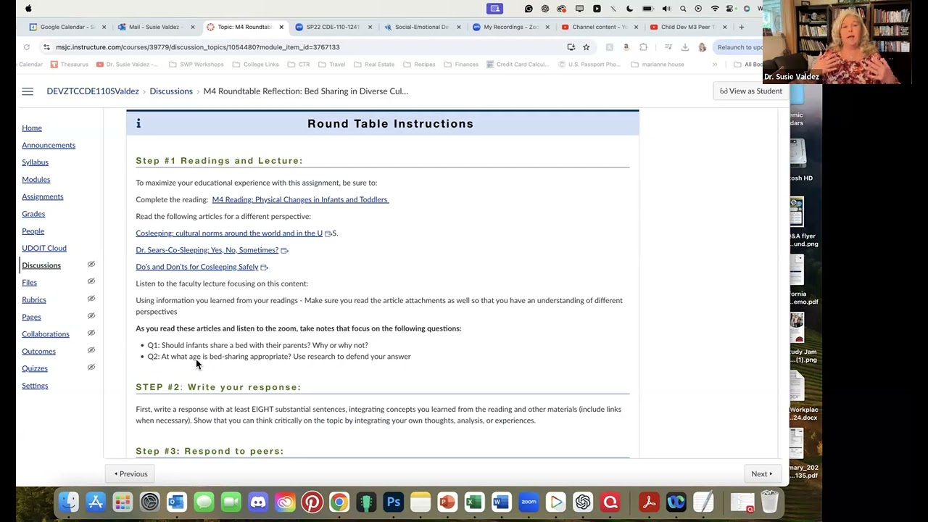928x522 pixels.
Task: Reload the page with the refresh icon
Action: pos(27,47)
